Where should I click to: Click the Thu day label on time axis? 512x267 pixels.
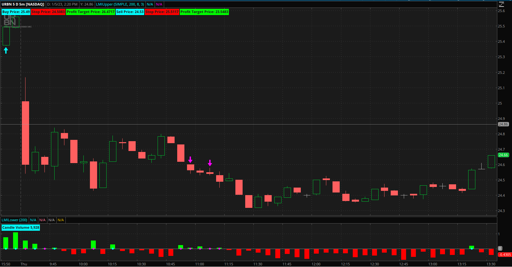point(24,264)
